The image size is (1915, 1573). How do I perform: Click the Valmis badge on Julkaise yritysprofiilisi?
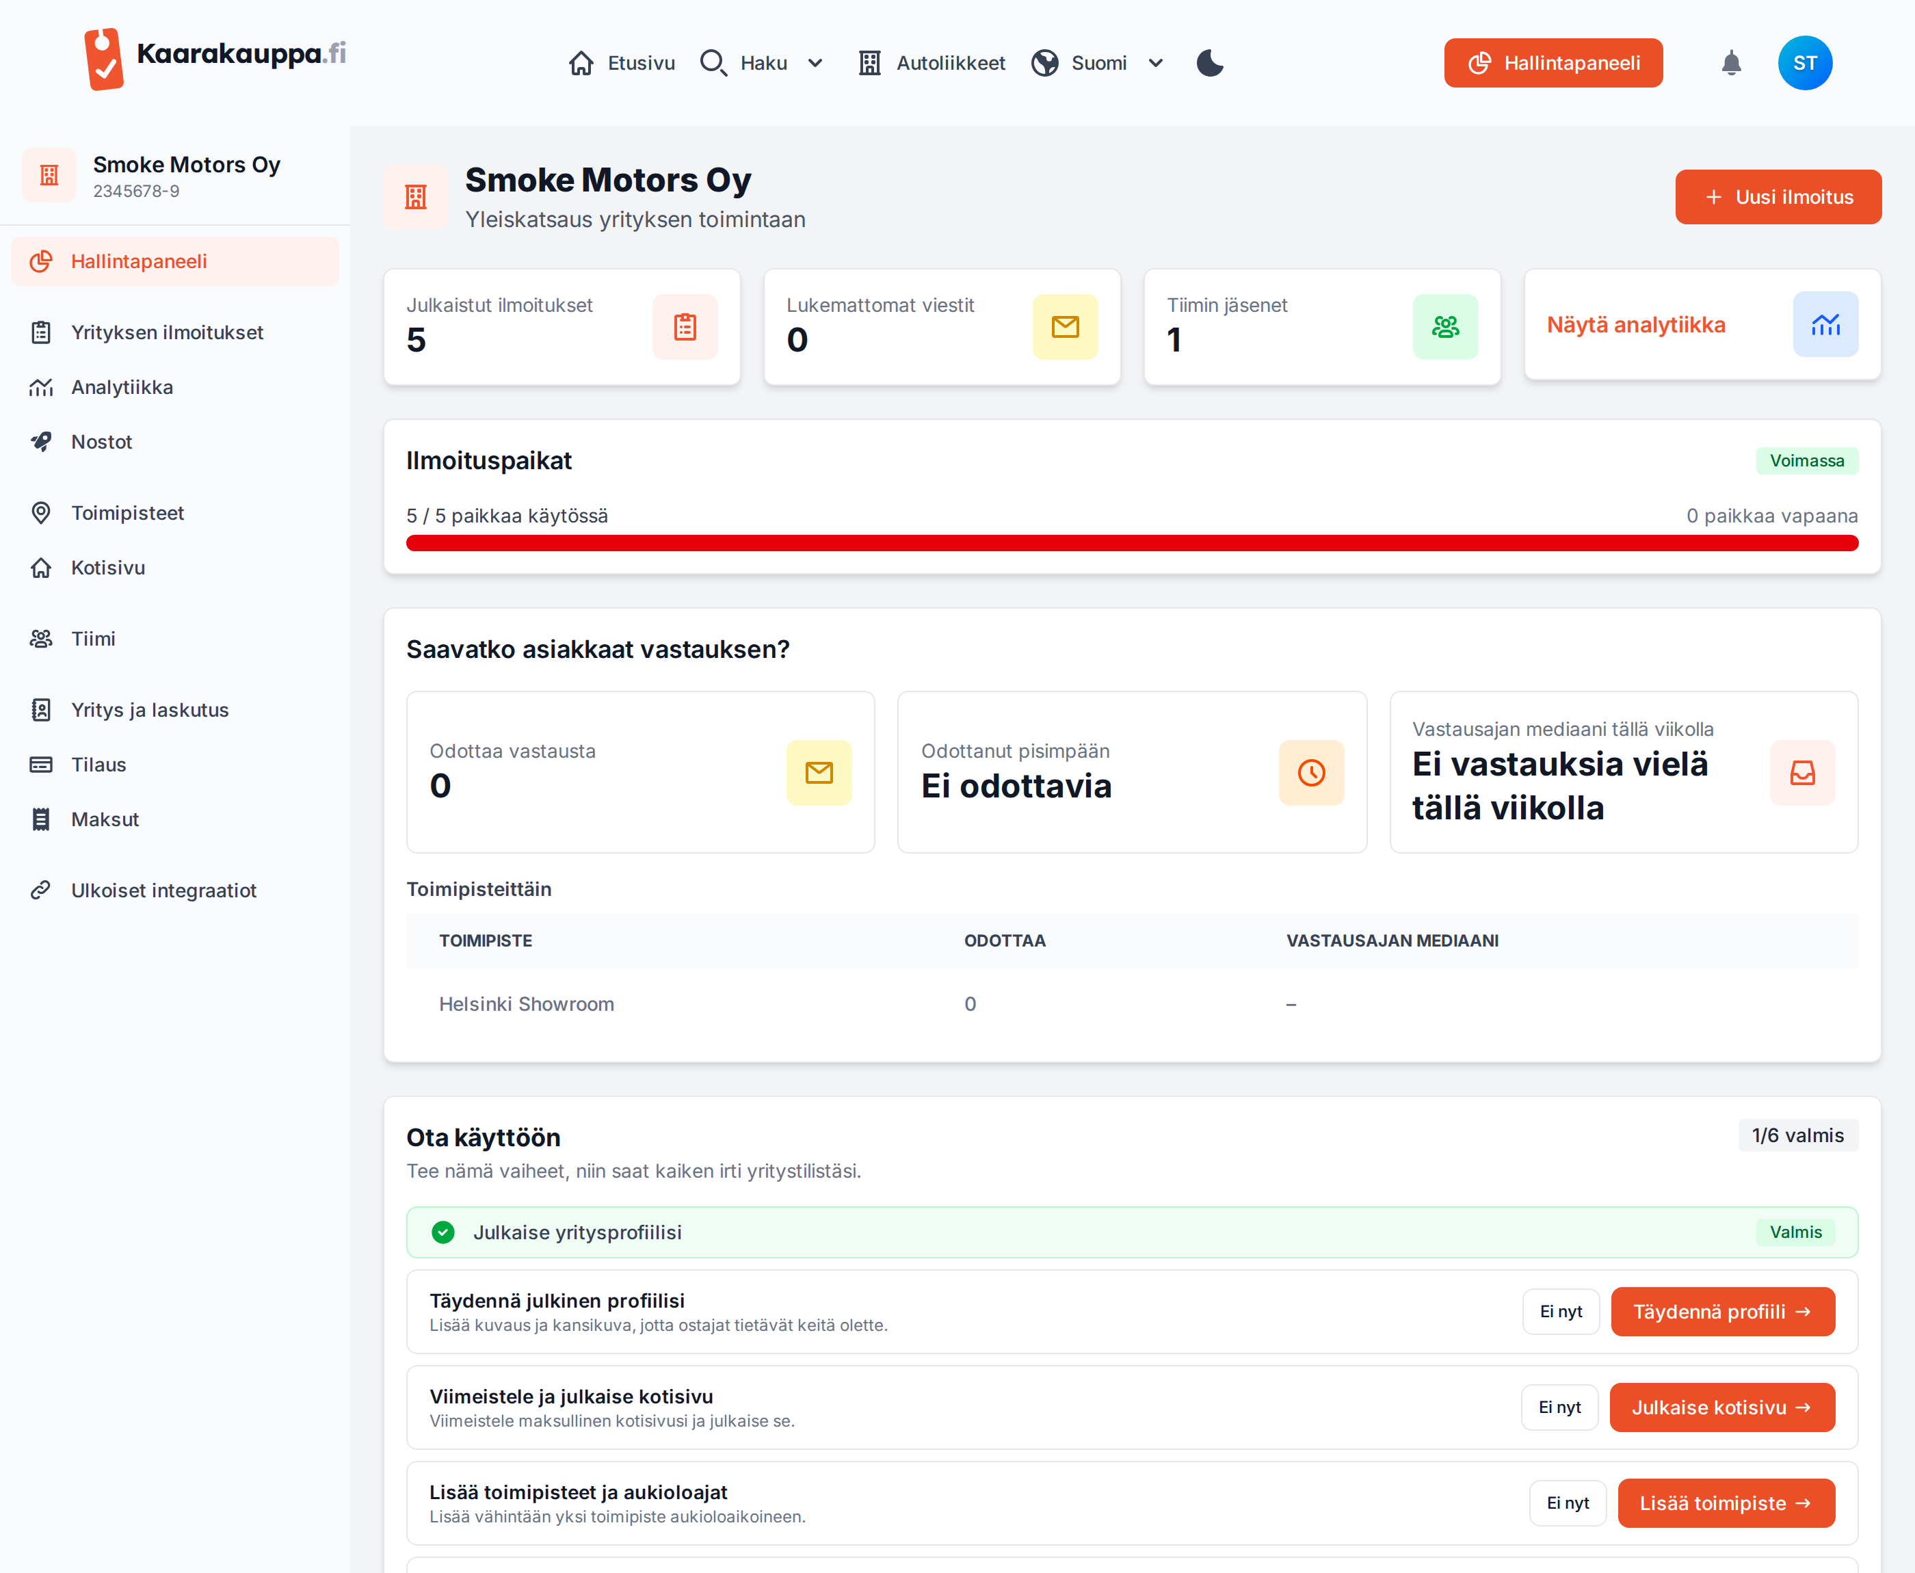(1795, 1232)
